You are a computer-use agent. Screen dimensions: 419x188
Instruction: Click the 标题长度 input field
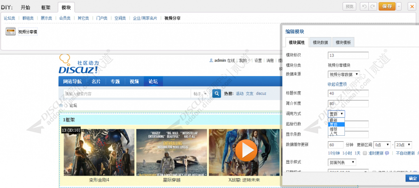348,94
